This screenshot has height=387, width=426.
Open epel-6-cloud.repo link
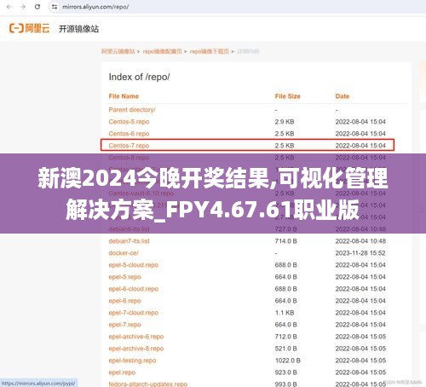[134, 289]
